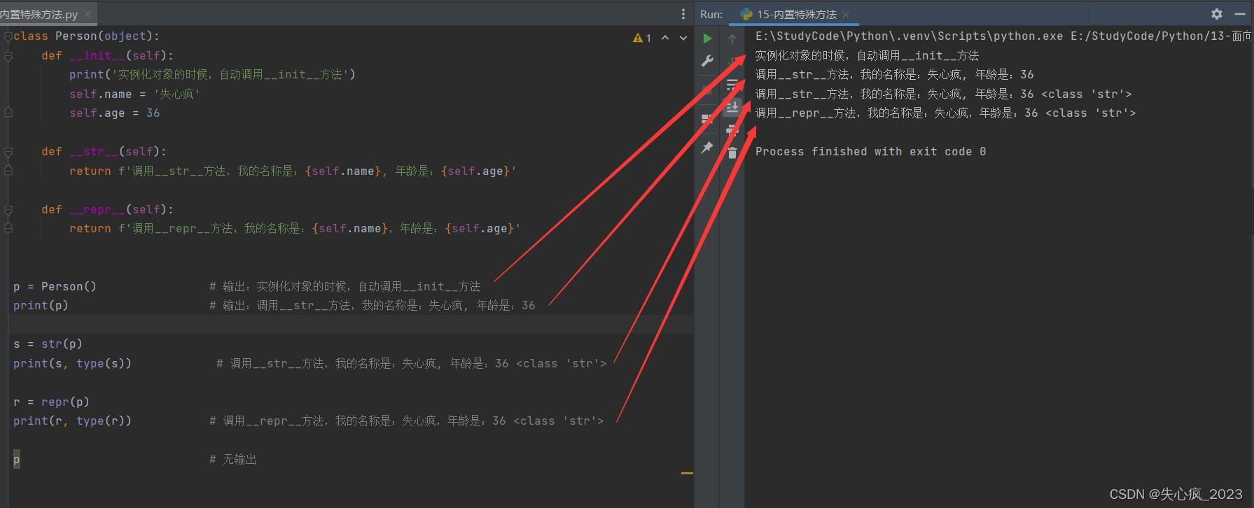Click the 'def __repr__(self):' line
This screenshot has width=1254, height=508.
click(107, 209)
